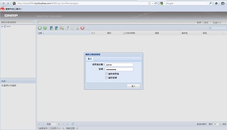Select the NAS tree item label
Viewport: 227px width, 130px height.
pos(9,26)
